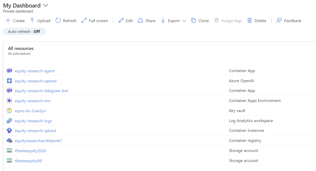The height and width of the screenshot is (171, 316).
Task: Click Storage account type for tfstateequity99
Action: 244,161
